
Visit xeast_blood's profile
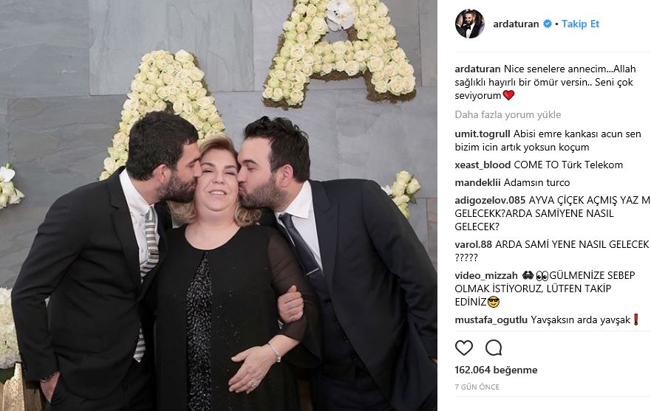coord(483,165)
